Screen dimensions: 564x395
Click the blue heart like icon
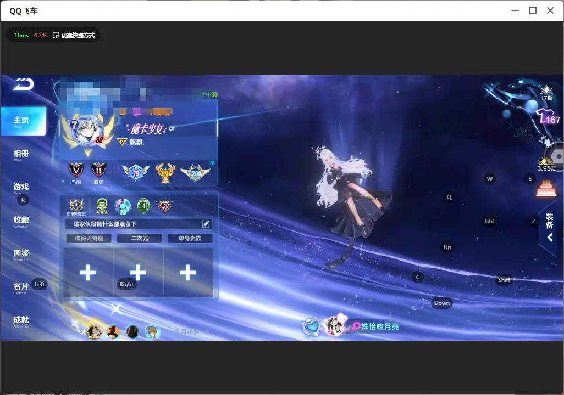click(311, 326)
